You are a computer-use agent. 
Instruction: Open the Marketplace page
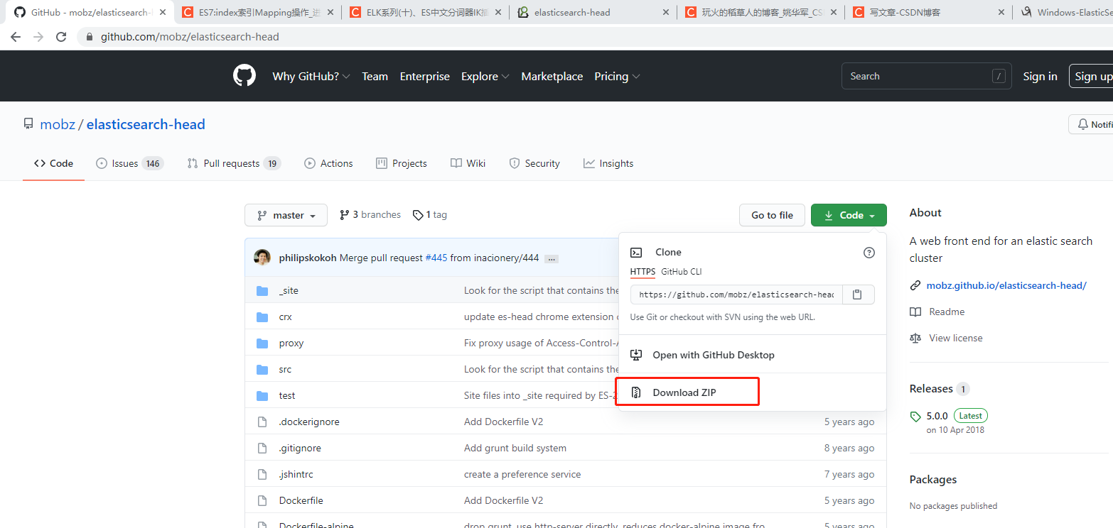click(552, 76)
